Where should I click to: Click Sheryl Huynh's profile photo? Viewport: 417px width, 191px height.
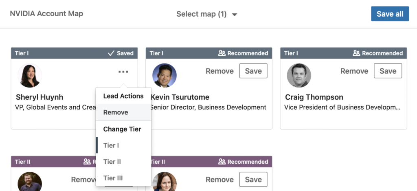point(30,75)
